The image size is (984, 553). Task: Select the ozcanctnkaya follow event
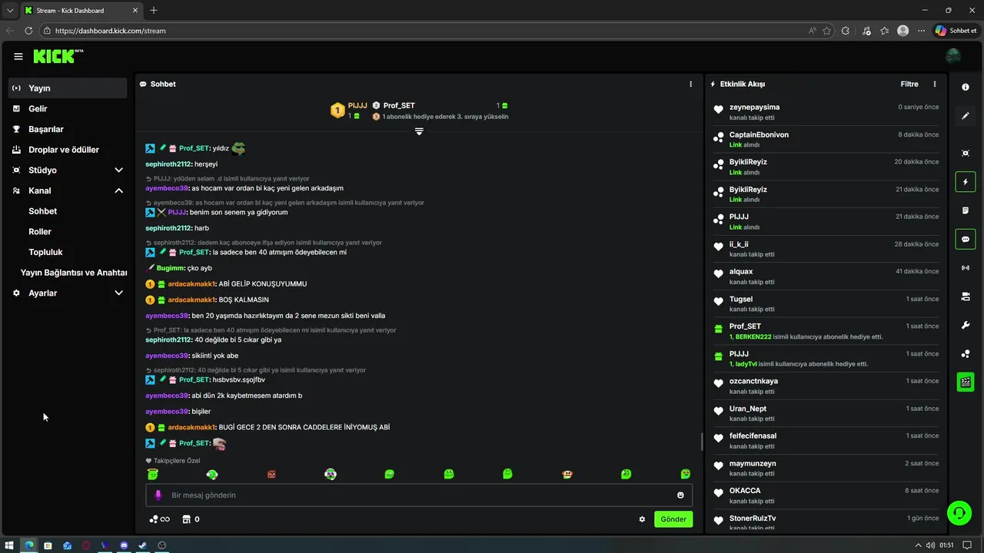tap(826, 386)
